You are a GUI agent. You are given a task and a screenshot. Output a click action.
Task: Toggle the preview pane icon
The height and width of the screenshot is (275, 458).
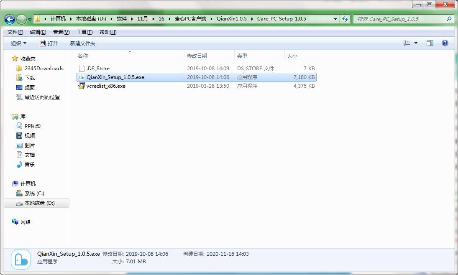click(x=430, y=43)
